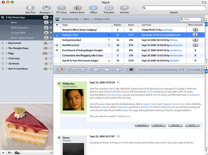208x155 pixels.
Task: Follow the Cookbook link in the post
Action: coord(194,95)
